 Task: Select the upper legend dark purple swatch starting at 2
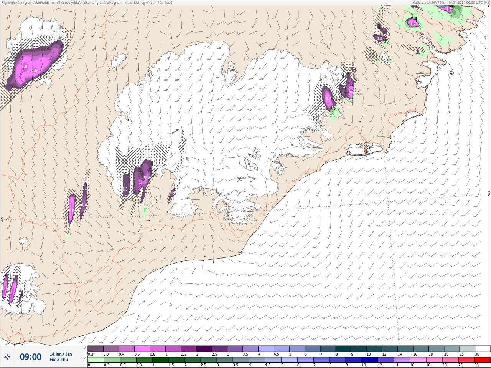coord(204,349)
